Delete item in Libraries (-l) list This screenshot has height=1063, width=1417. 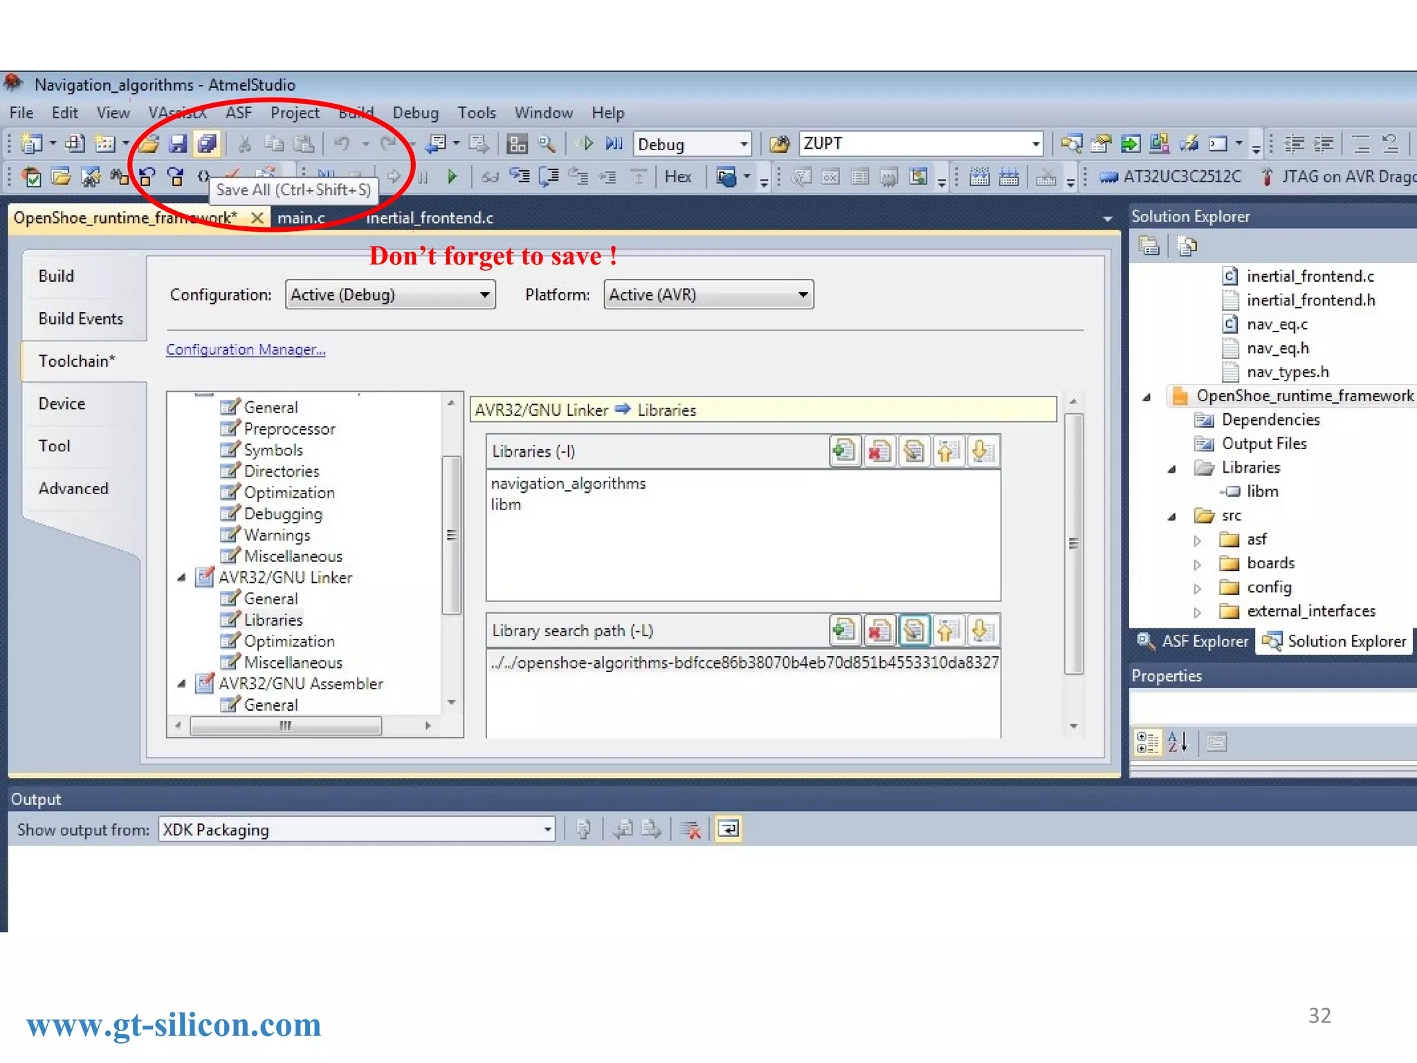[x=879, y=452]
